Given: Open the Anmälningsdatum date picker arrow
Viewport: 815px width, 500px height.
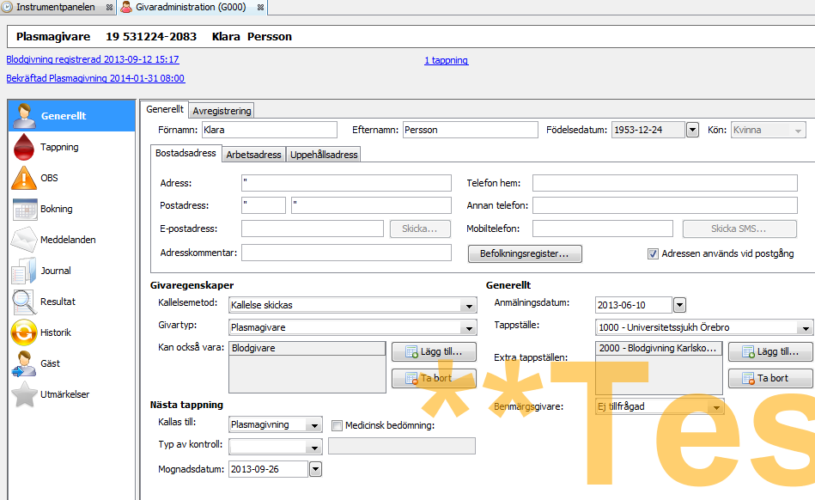Looking at the screenshot, I should (679, 305).
